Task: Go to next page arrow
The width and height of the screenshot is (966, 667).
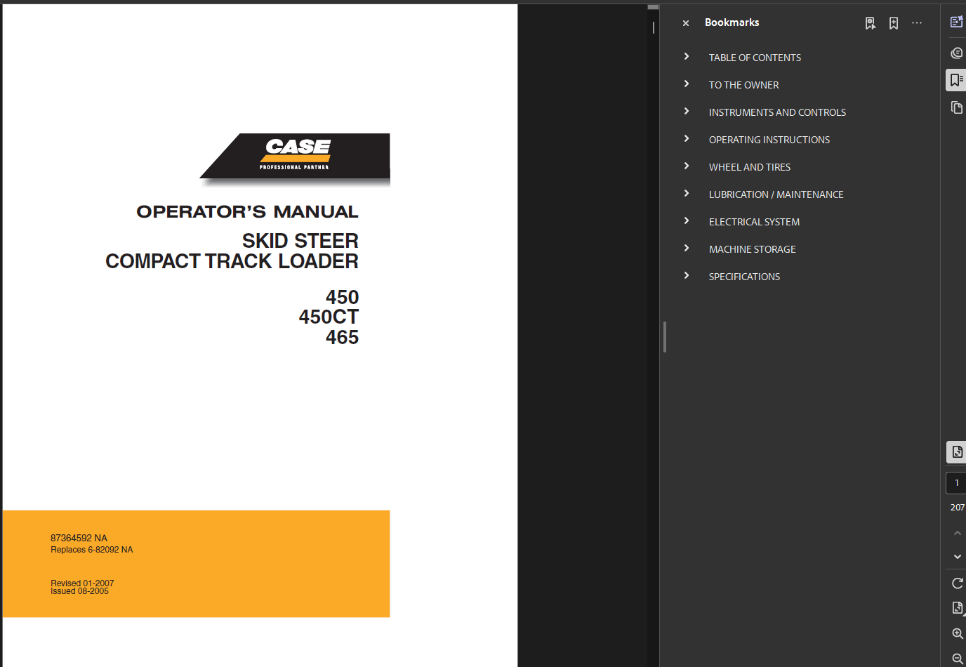Action: 957,557
